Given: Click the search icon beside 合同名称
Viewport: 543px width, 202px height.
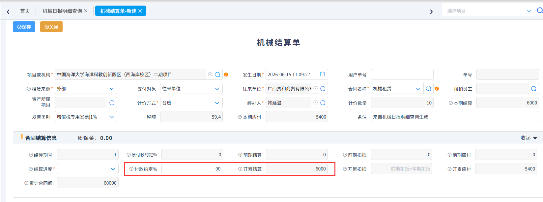Looking at the screenshot, I should 428,89.
